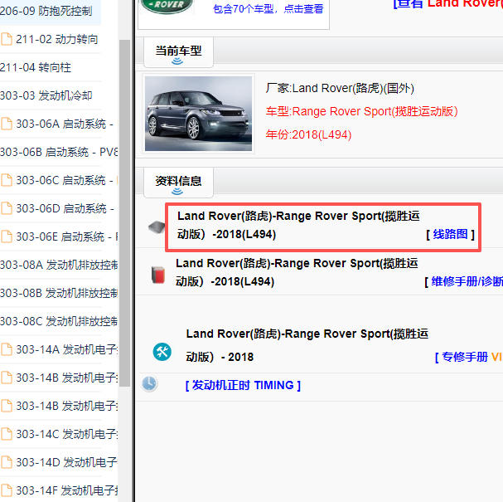
Task: Click the 303-06A 启动系统 document icon
Action: point(7,124)
